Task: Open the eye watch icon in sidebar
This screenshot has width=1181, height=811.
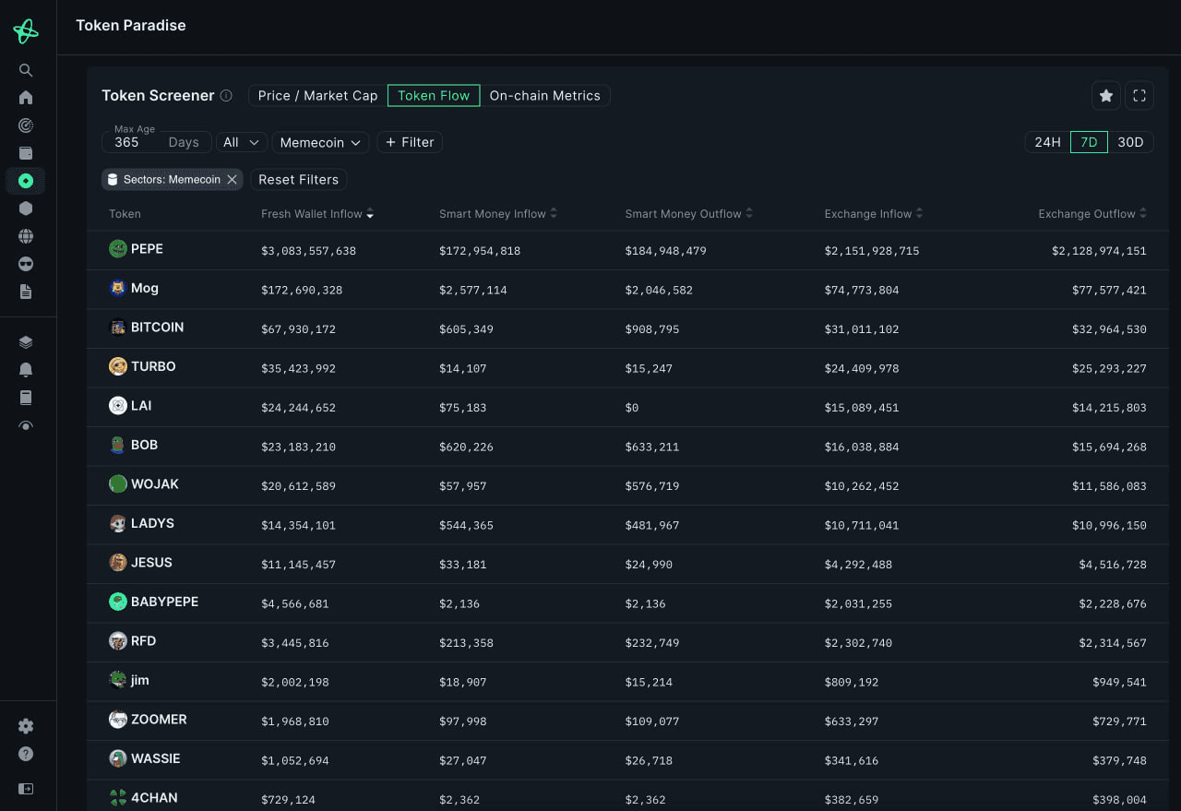Action: (26, 425)
